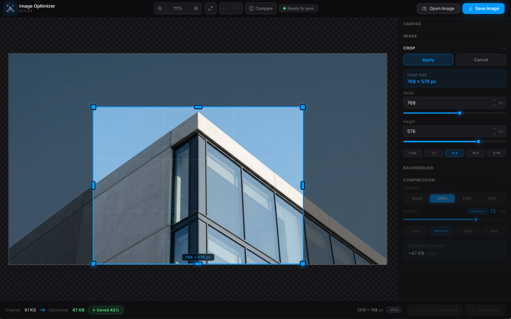
Task: Click the crop Width slider
Action: point(454,113)
